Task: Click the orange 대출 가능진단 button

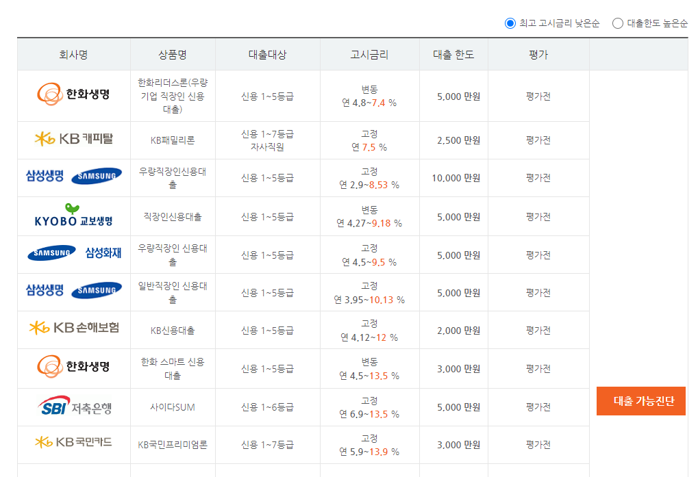Action: 640,401
